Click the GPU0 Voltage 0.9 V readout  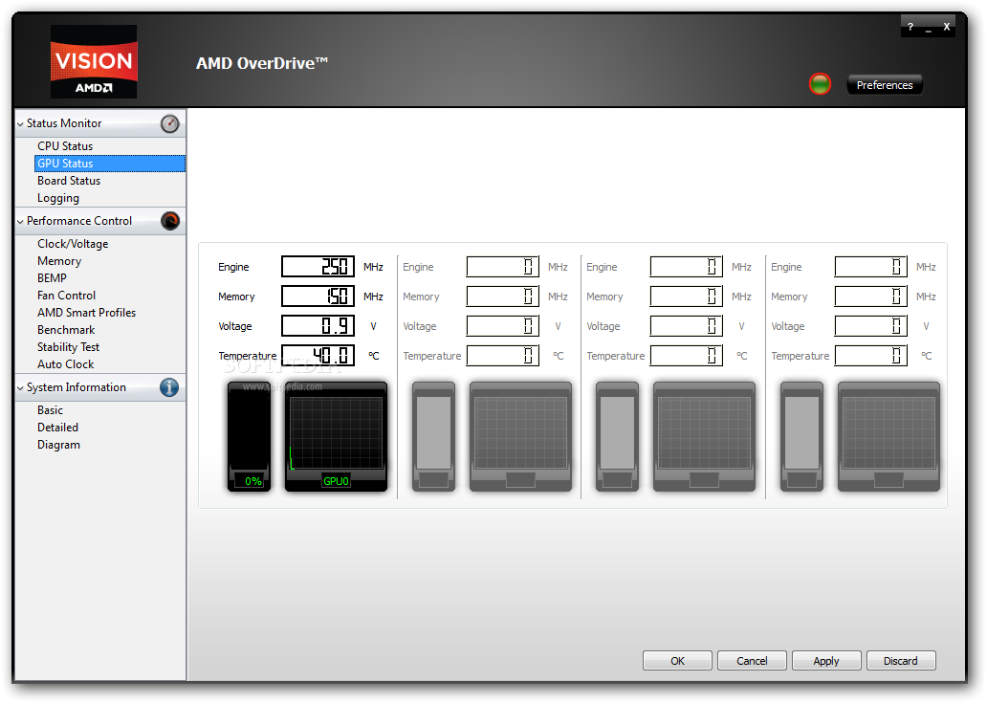[318, 326]
